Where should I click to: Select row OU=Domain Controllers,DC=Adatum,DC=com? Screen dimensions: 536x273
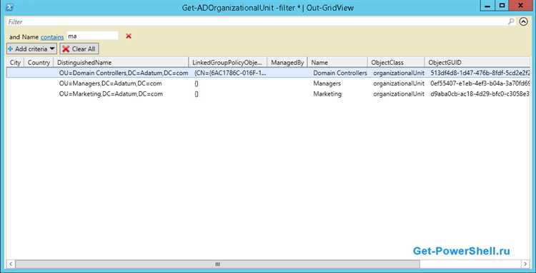(268, 73)
